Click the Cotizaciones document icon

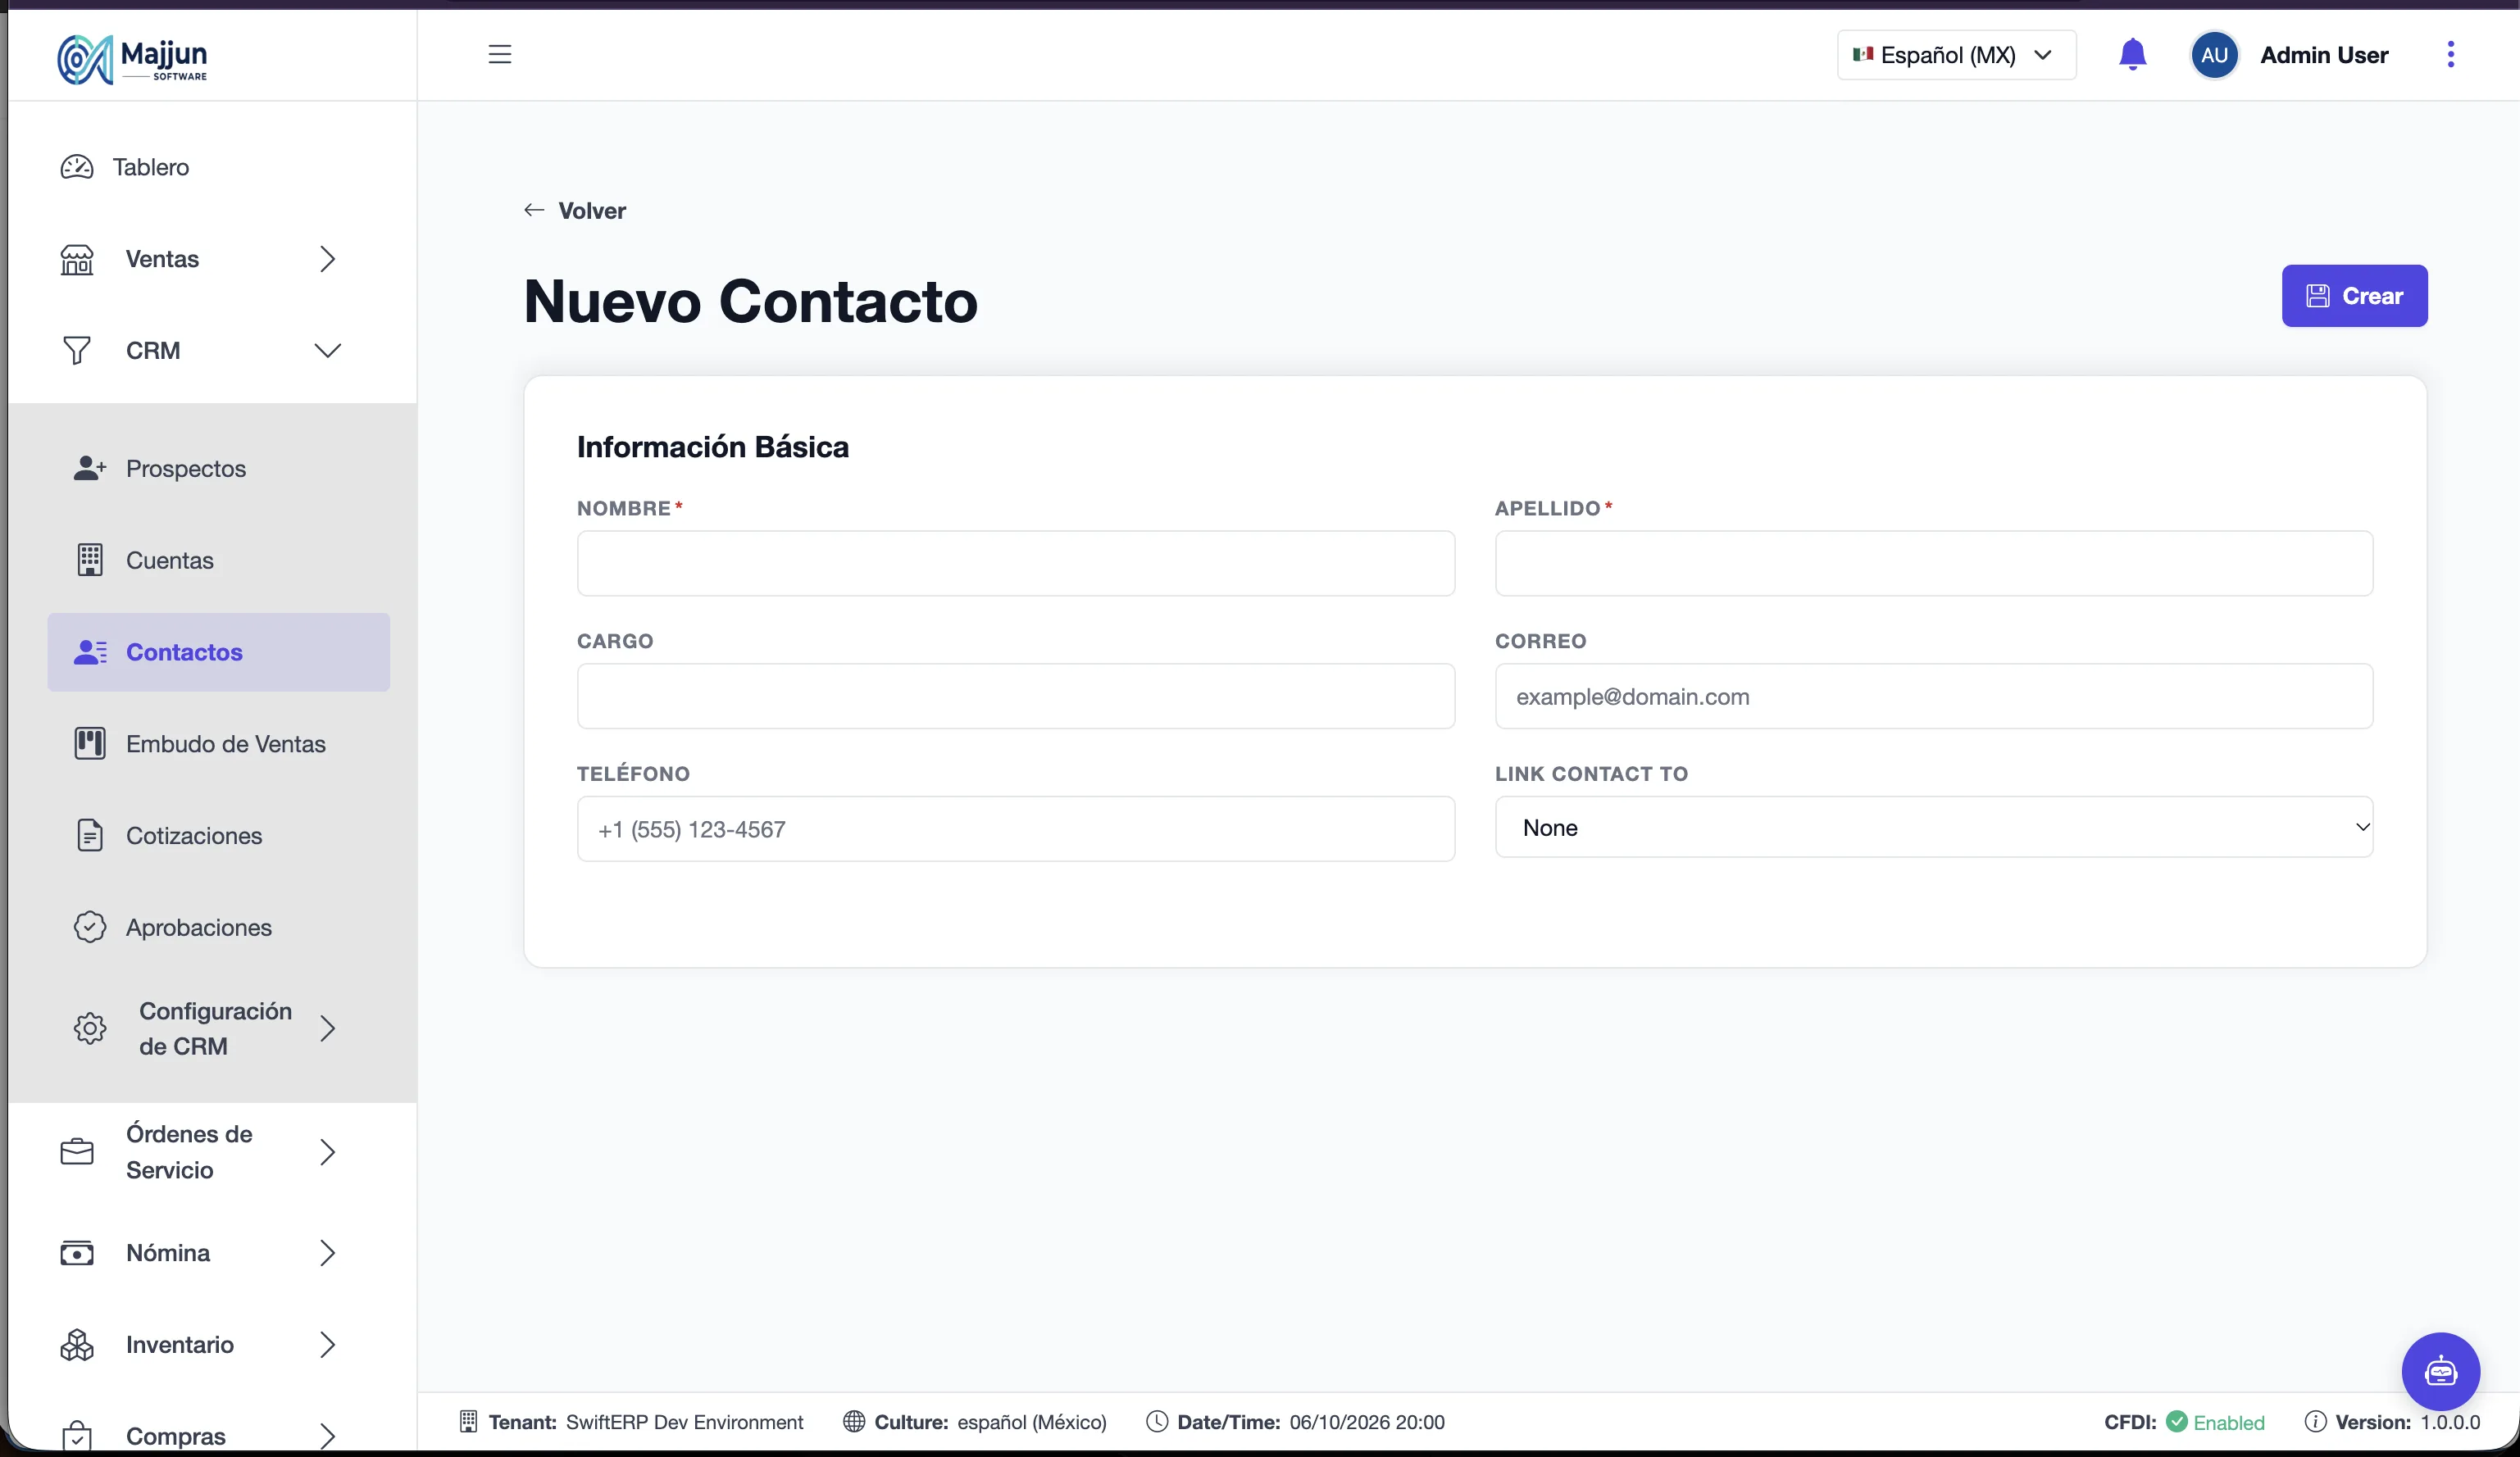click(90, 835)
